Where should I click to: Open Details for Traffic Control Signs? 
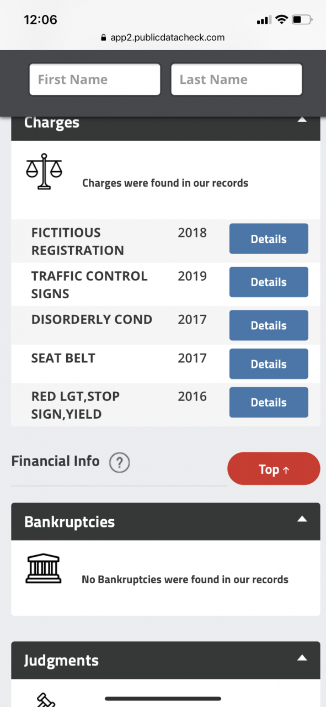(x=269, y=282)
